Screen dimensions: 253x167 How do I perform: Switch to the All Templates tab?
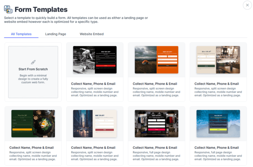point(21,34)
